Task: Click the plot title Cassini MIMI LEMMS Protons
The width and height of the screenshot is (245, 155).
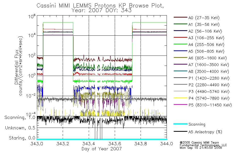Action: [x=76, y=5]
